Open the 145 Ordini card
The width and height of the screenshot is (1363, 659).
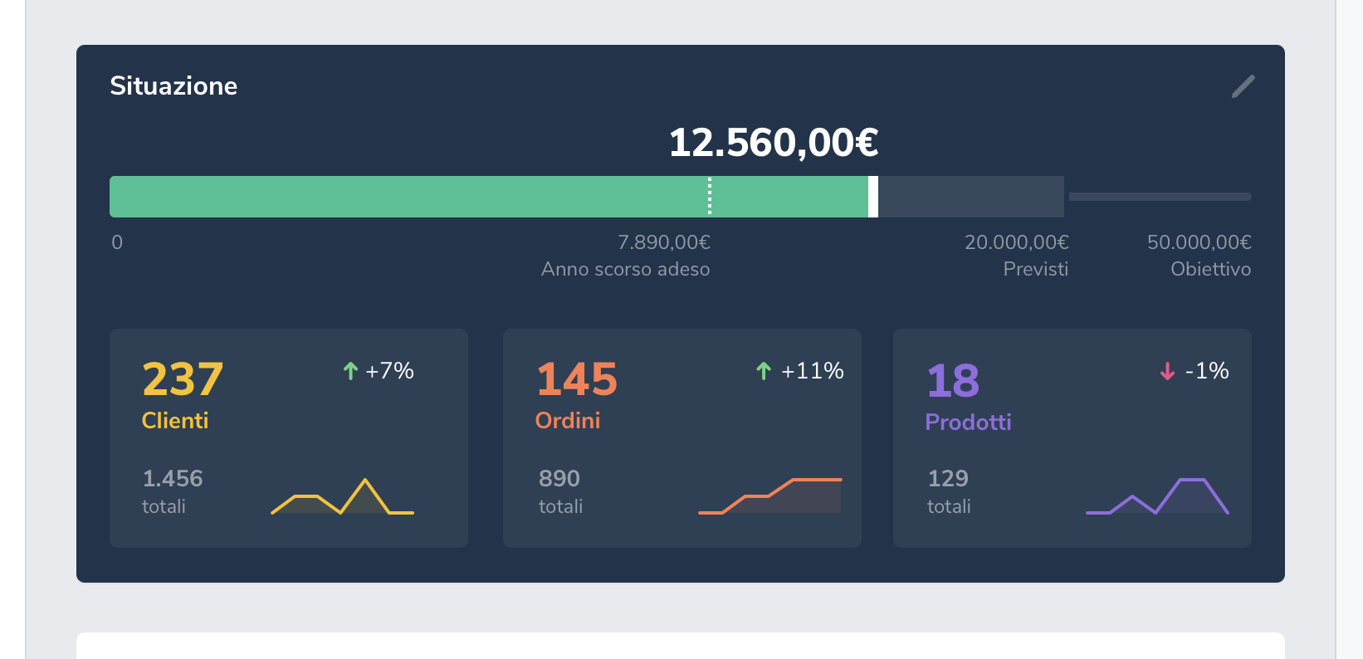click(x=681, y=438)
